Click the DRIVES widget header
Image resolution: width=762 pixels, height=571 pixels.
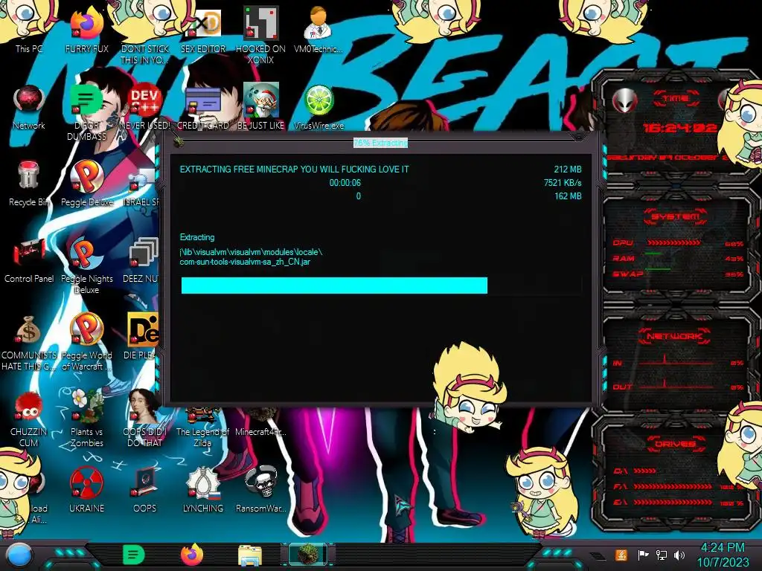(x=674, y=444)
